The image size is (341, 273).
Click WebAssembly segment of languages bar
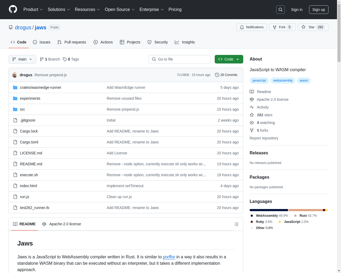pyautogui.click(x=269, y=210)
